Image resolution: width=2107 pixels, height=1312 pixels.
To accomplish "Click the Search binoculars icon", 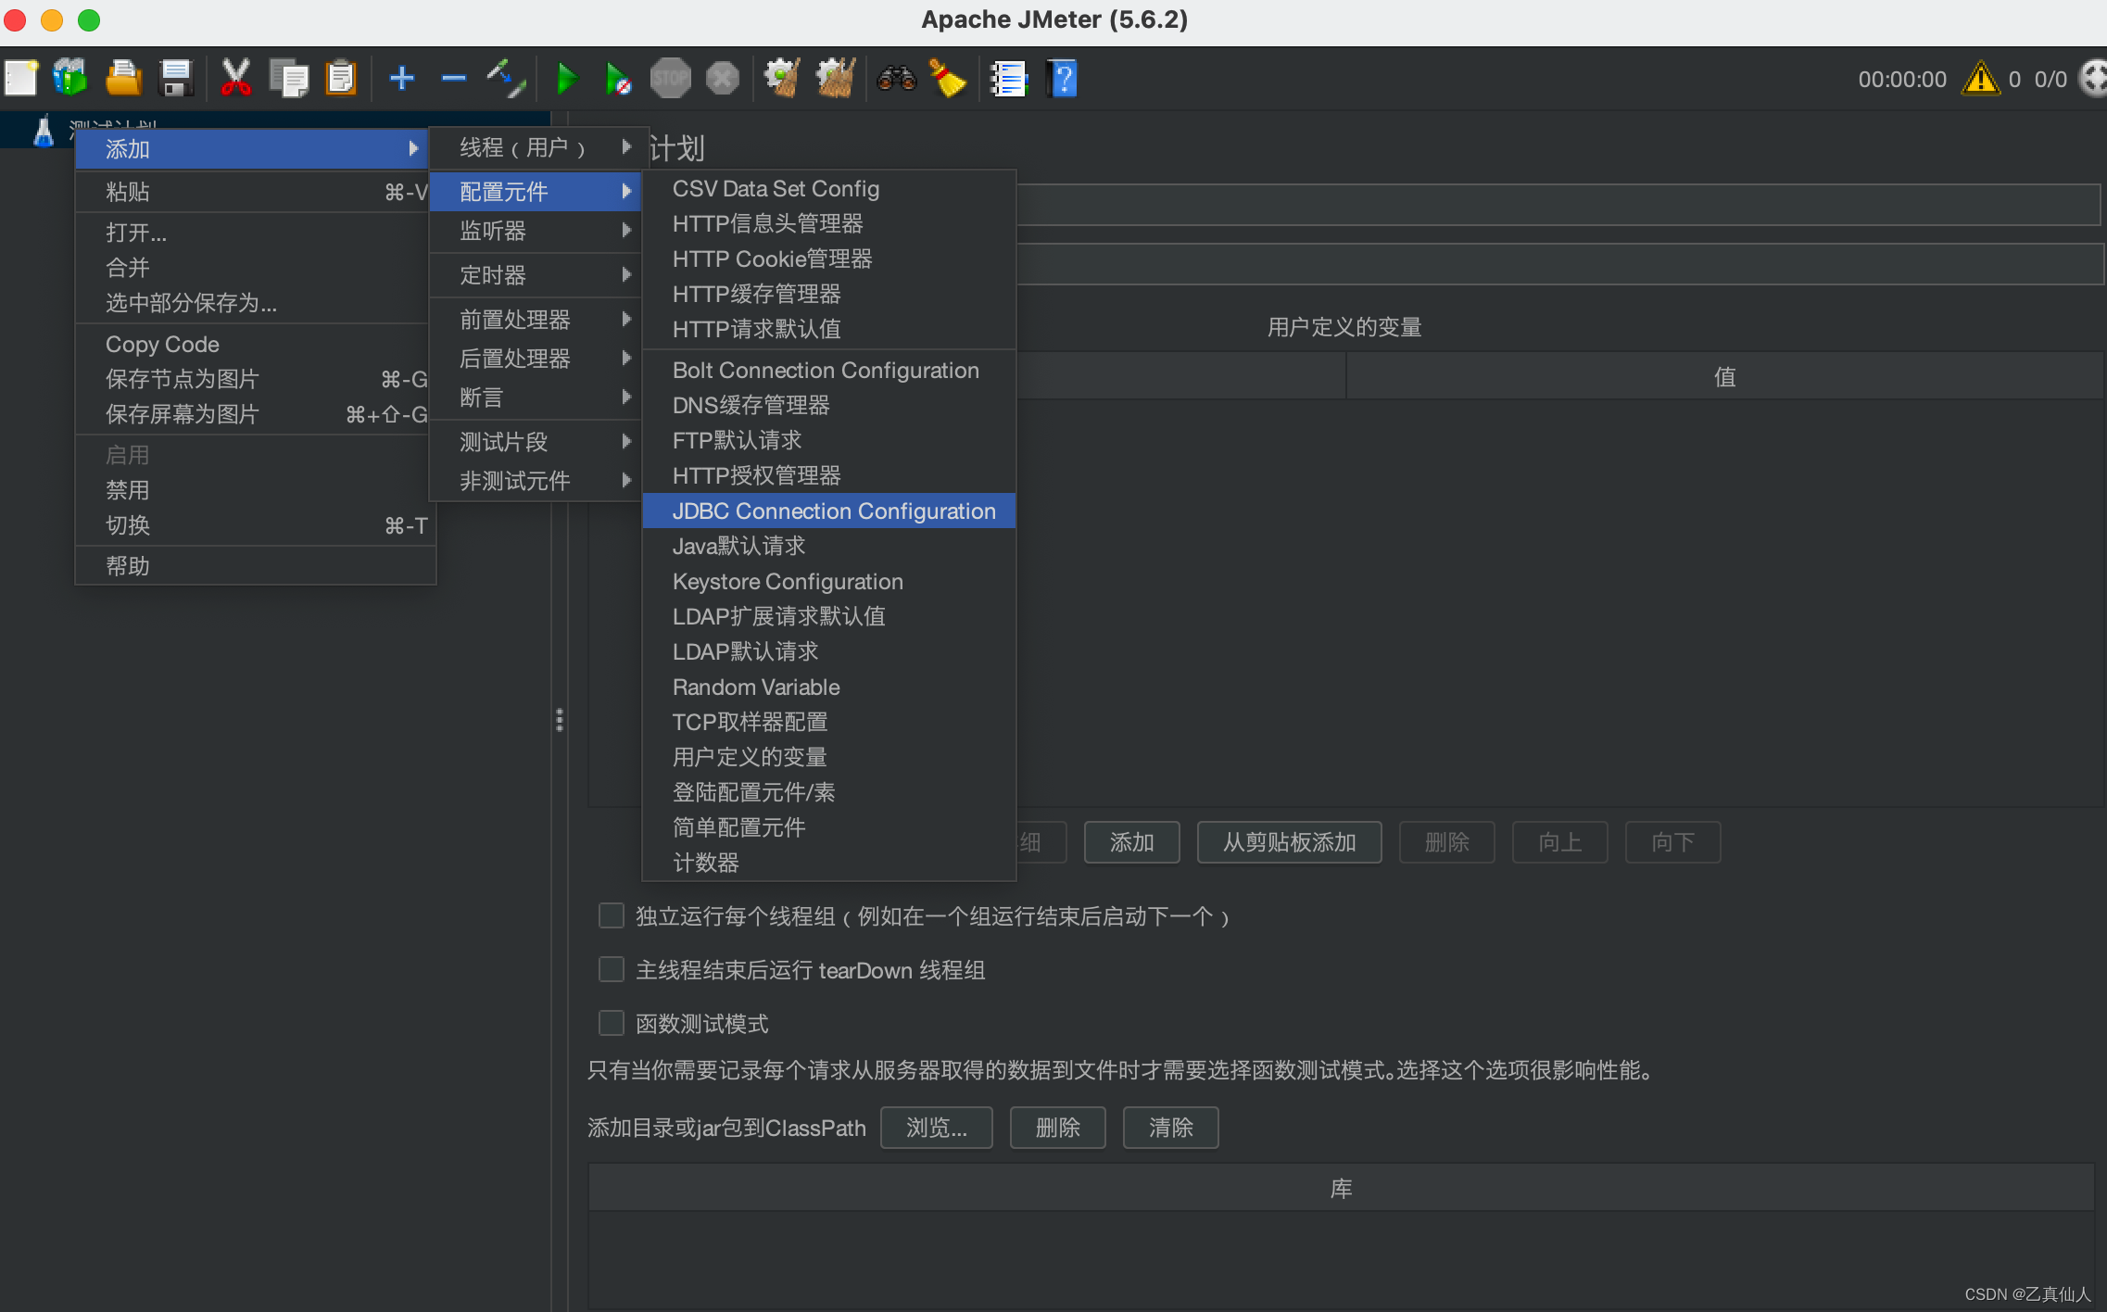I will 896,79.
